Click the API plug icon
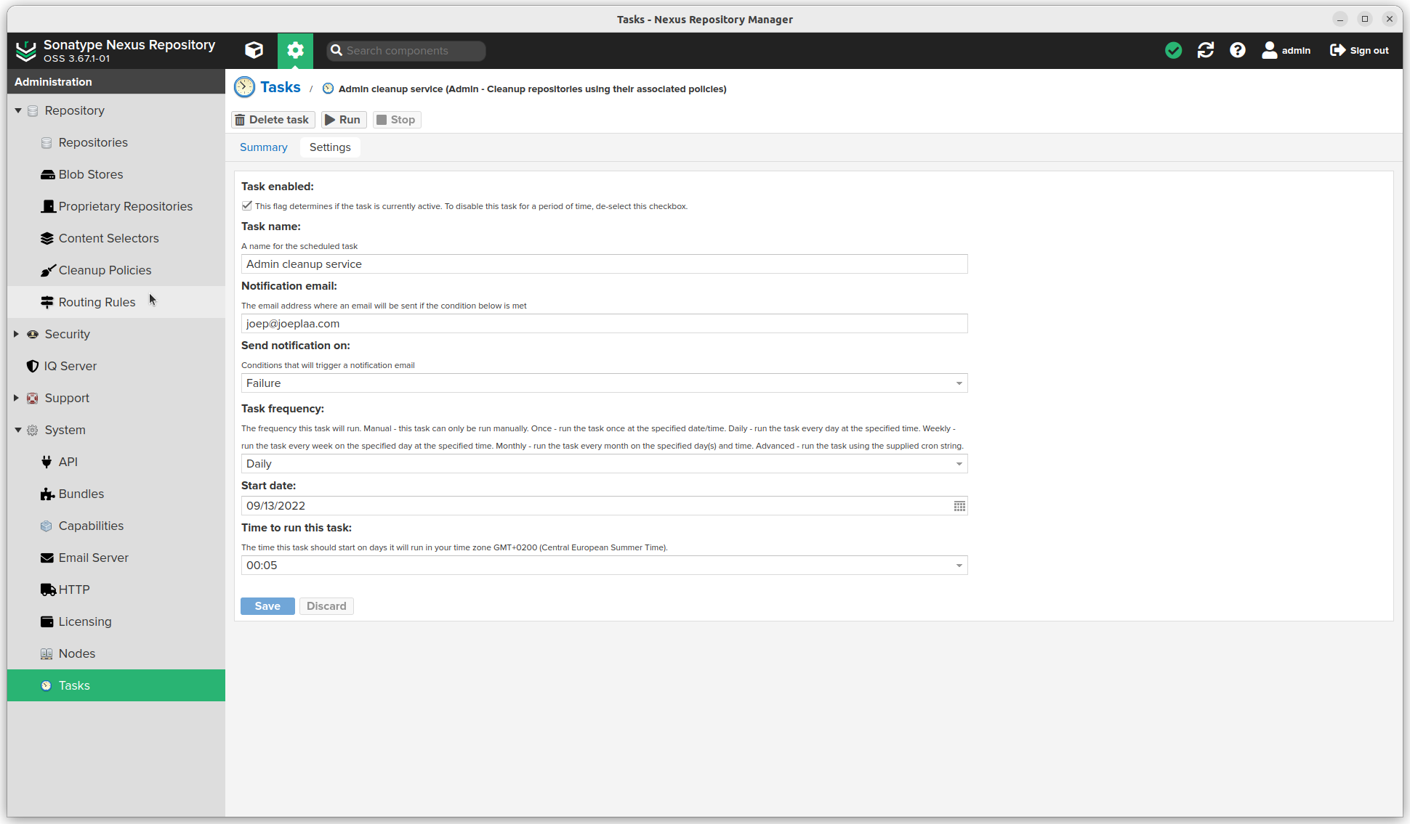Screen dimensions: 1410x824 tap(47, 462)
